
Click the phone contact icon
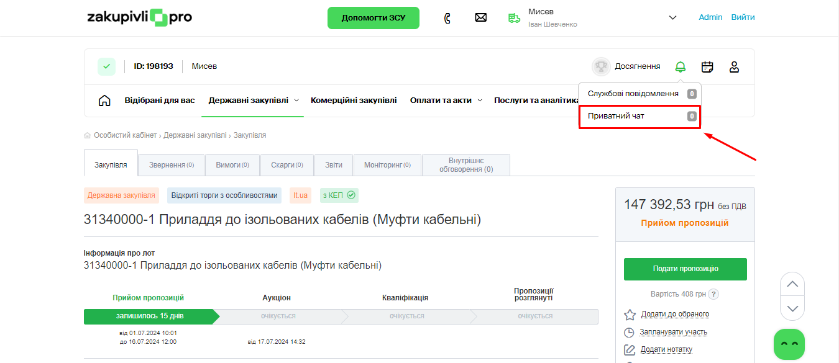coord(447,18)
